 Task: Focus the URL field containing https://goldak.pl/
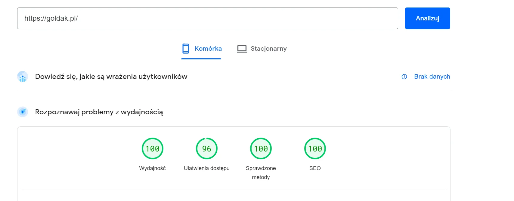tap(207, 18)
